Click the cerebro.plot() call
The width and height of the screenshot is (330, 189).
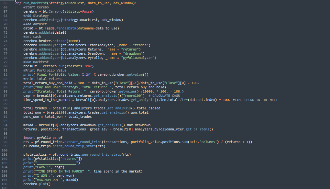click(x=37, y=184)
